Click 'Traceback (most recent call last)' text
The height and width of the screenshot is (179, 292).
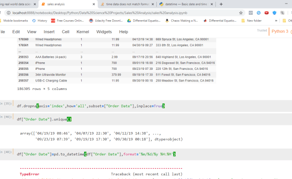[146, 174]
